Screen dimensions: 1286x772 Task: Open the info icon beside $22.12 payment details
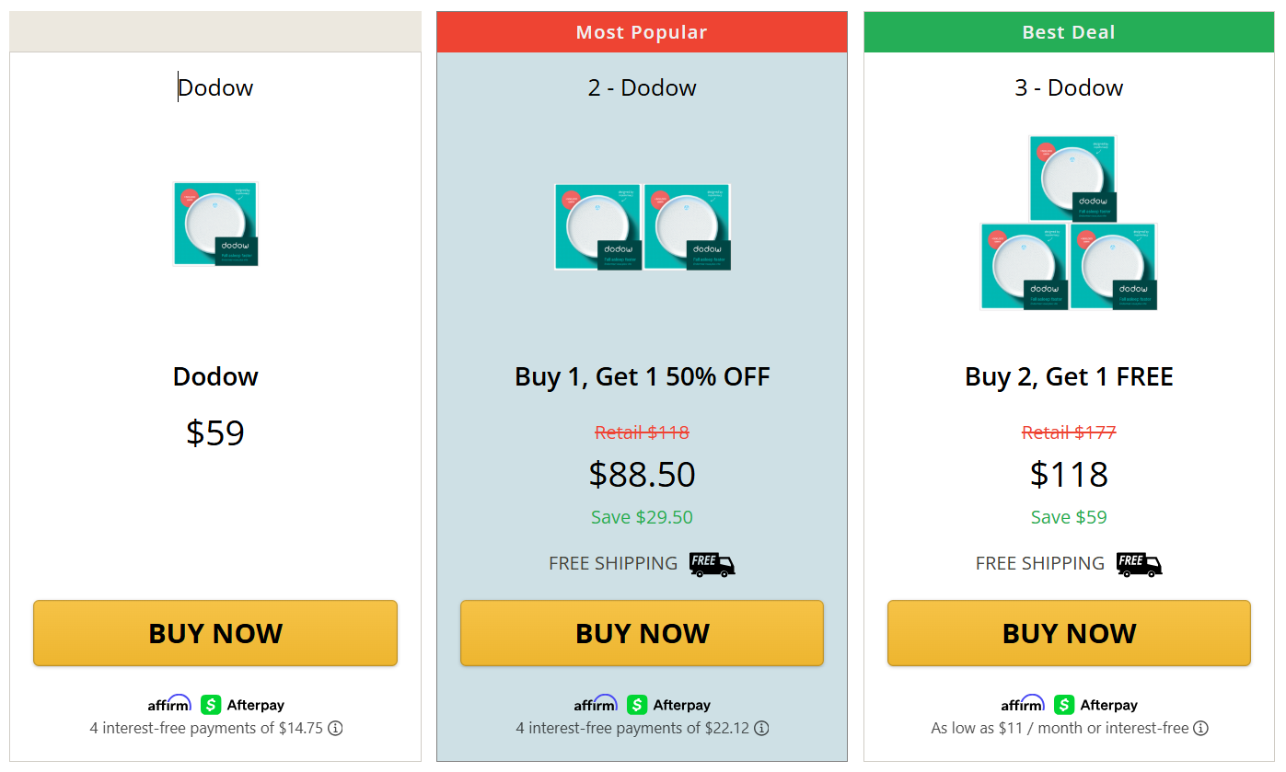762,728
